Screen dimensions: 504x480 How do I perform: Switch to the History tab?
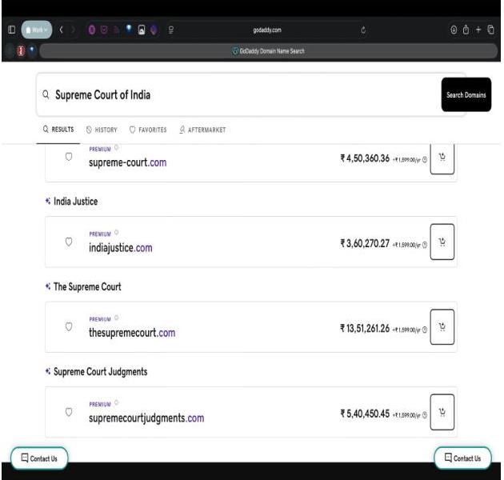tap(102, 130)
